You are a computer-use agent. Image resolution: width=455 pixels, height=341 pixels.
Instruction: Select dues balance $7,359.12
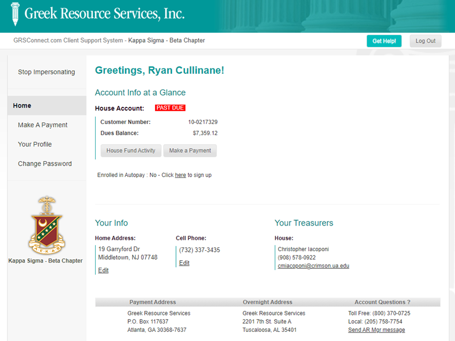pyautogui.click(x=205, y=133)
